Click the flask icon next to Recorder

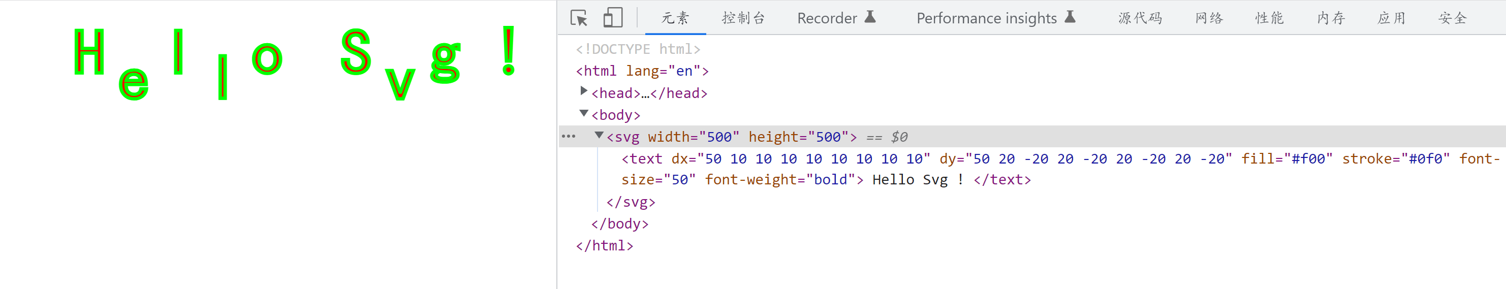point(870,16)
